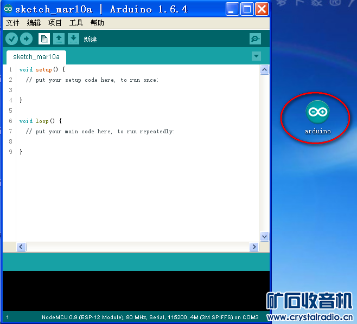Open the 工具 menu
Viewport: 357px width, 324px height.
[76, 23]
